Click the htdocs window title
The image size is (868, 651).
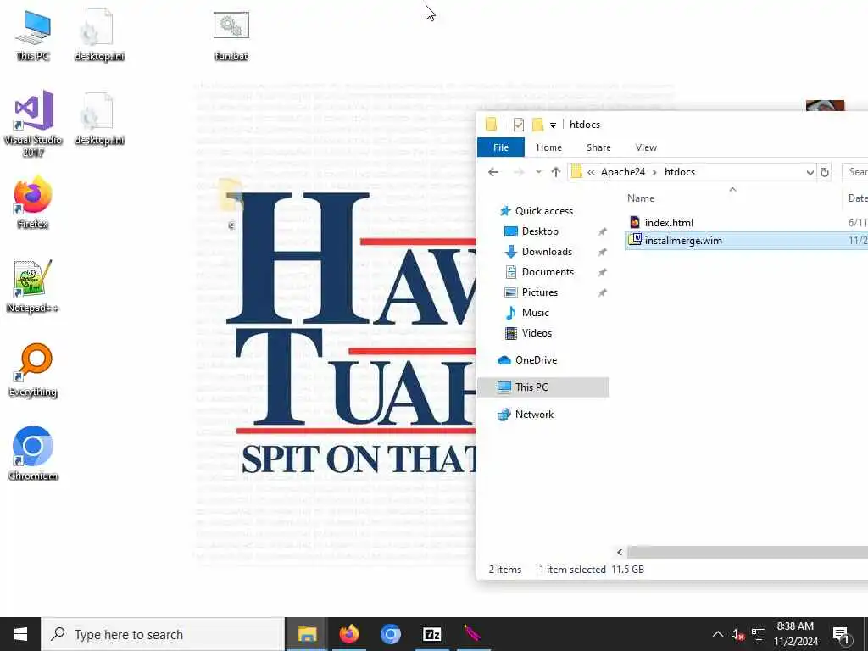[585, 125]
